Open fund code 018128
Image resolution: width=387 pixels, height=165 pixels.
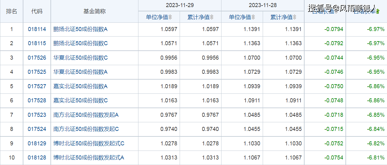coord(37,158)
